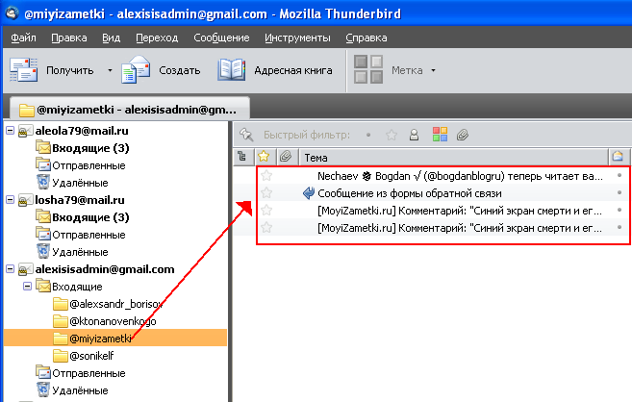The height and width of the screenshot is (402, 632).
Task: Open the Файл menu
Action: tap(23, 38)
